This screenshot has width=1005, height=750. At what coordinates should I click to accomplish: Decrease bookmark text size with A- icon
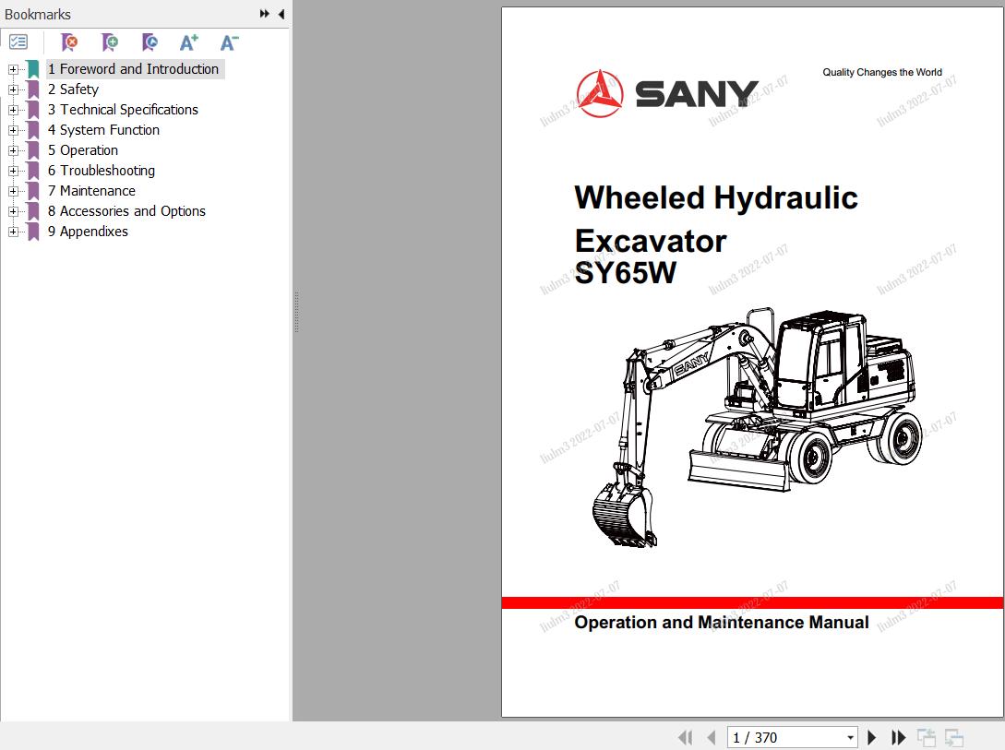(229, 42)
